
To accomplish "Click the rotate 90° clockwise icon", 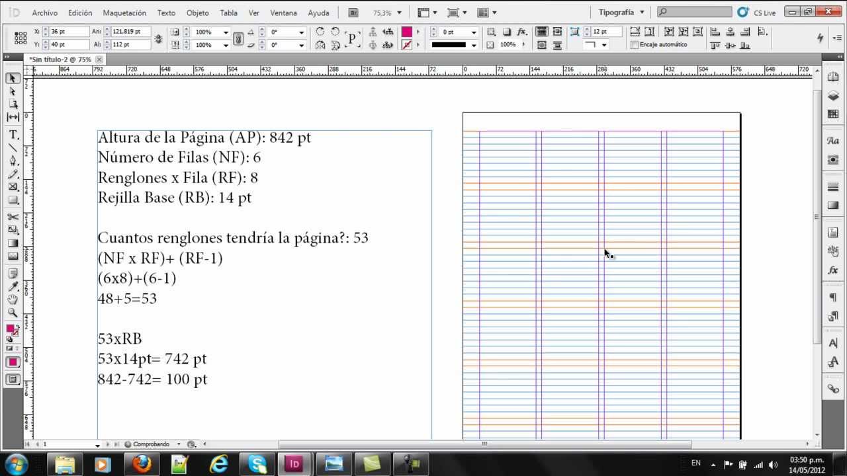I will pyautogui.click(x=320, y=32).
